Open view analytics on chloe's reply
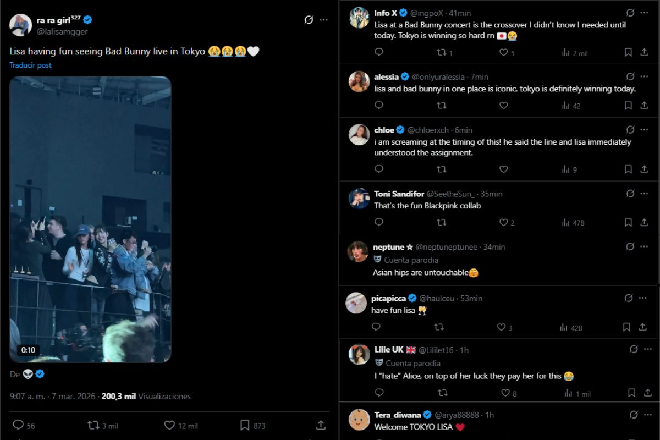The height and width of the screenshot is (440, 660). click(567, 169)
